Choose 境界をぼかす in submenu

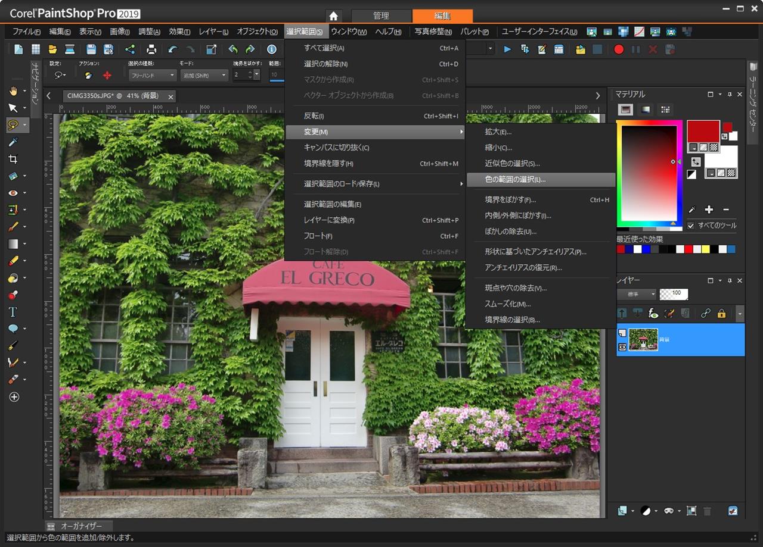[541, 200]
